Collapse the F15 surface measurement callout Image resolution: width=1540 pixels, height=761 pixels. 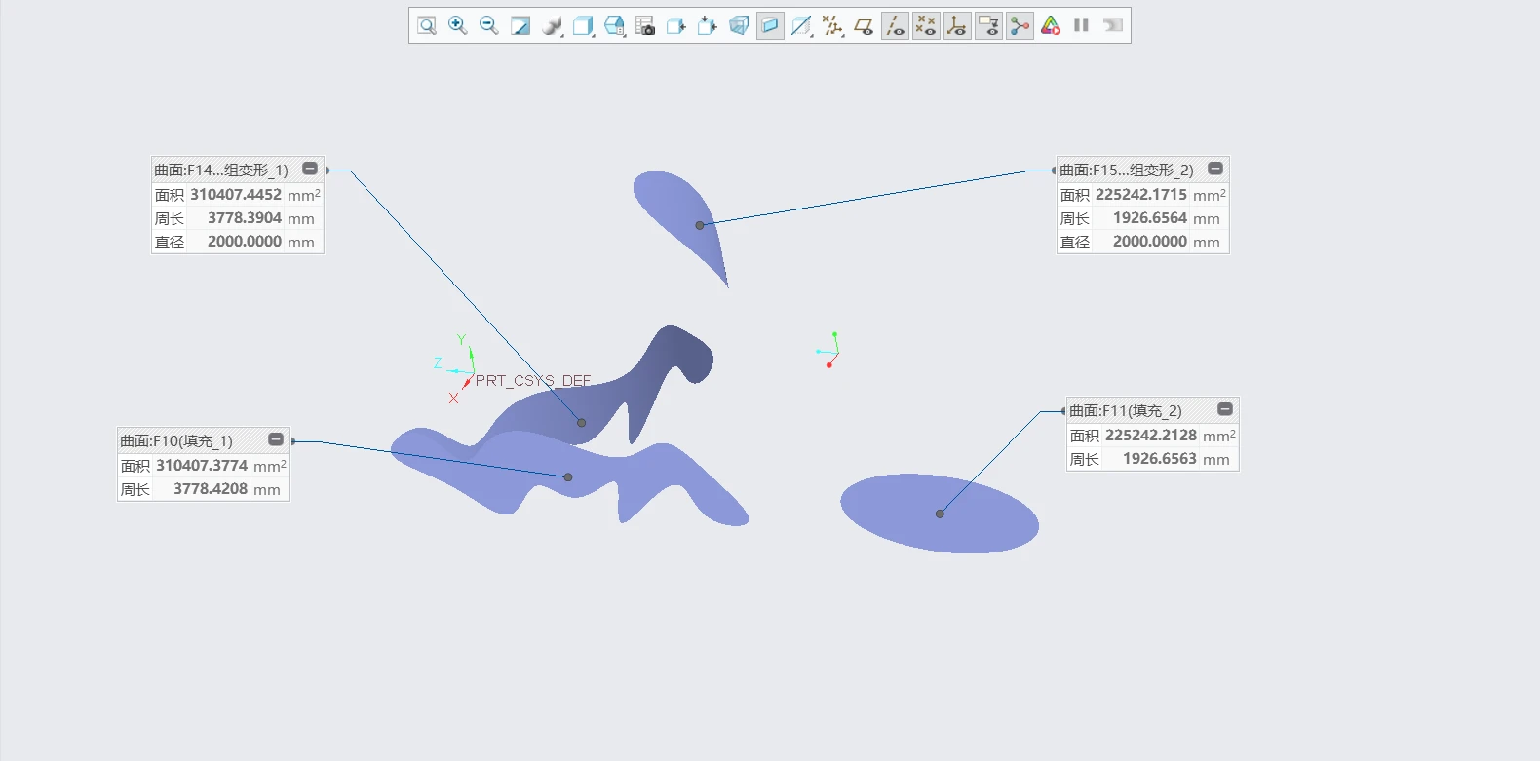coord(1215,169)
